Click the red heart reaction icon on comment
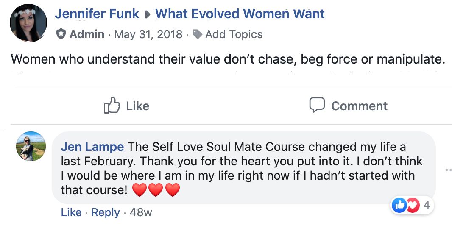 tap(412, 206)
